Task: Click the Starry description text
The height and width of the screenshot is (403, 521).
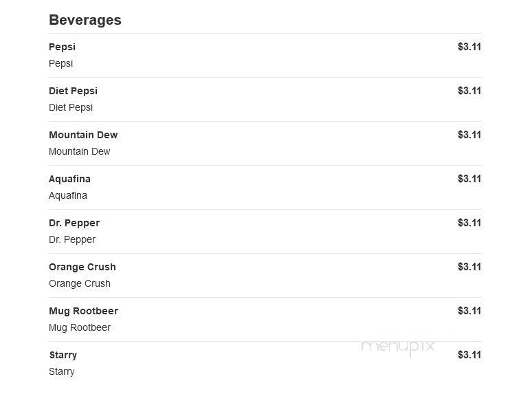Action: click(x=62, y=372)
